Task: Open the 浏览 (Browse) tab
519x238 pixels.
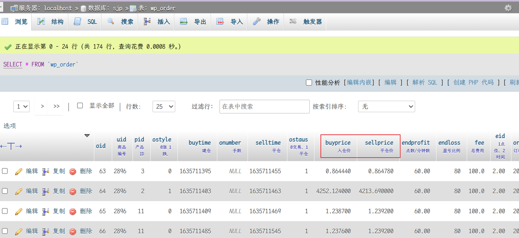Action: (16, 22)
